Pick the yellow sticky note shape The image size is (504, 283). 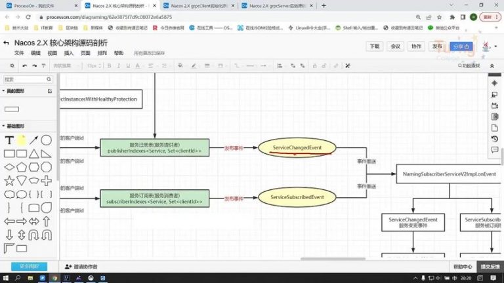pyautogui.click(x=22, y=140)
